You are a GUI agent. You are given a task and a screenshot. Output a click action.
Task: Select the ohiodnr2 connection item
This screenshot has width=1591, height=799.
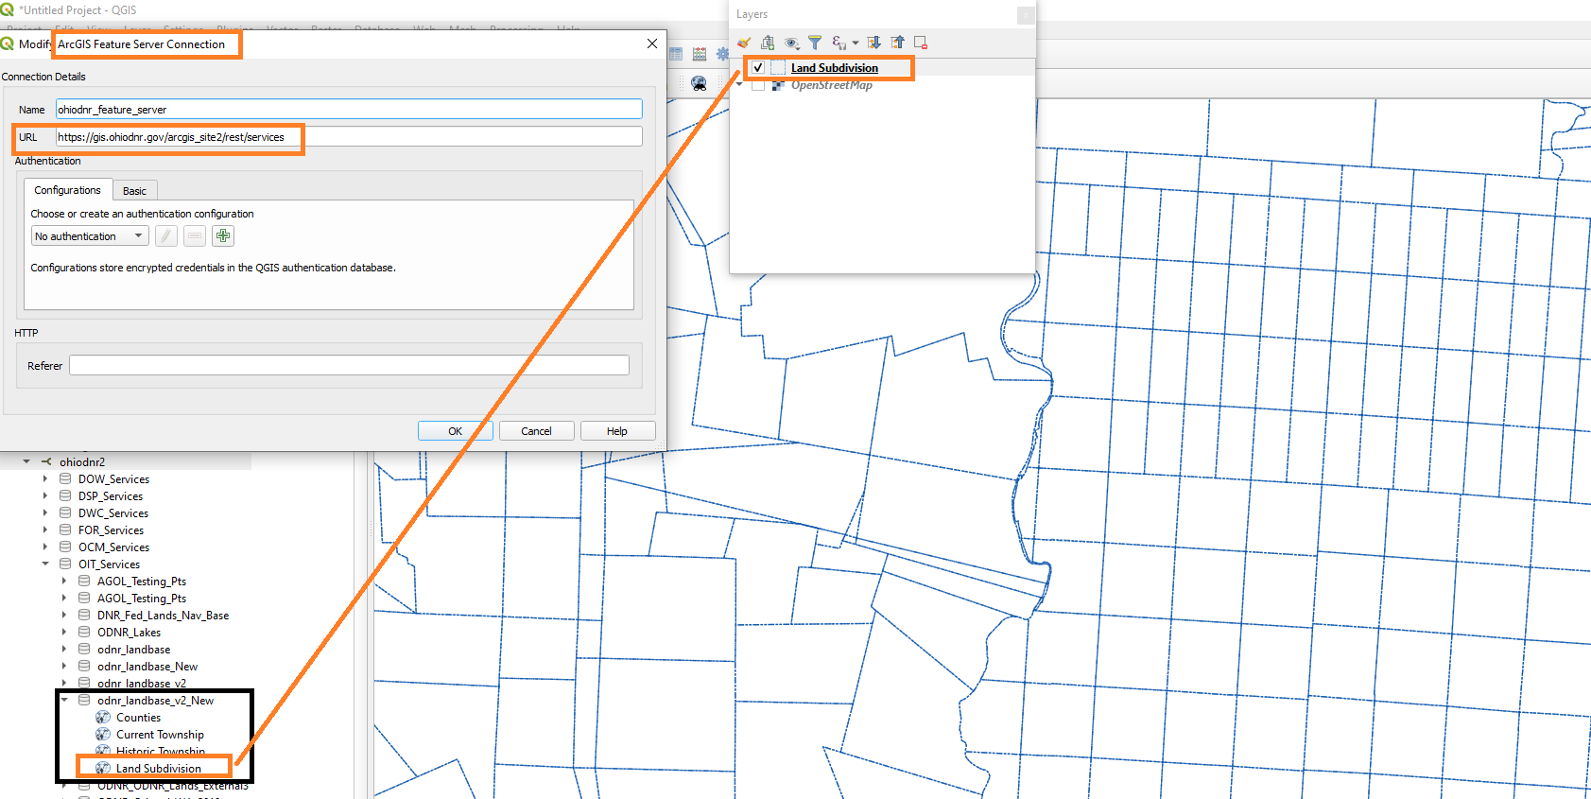click(x=82, y=462)
